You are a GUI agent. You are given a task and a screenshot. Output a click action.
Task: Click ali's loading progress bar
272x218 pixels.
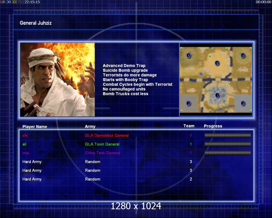[x=228, y=144]
